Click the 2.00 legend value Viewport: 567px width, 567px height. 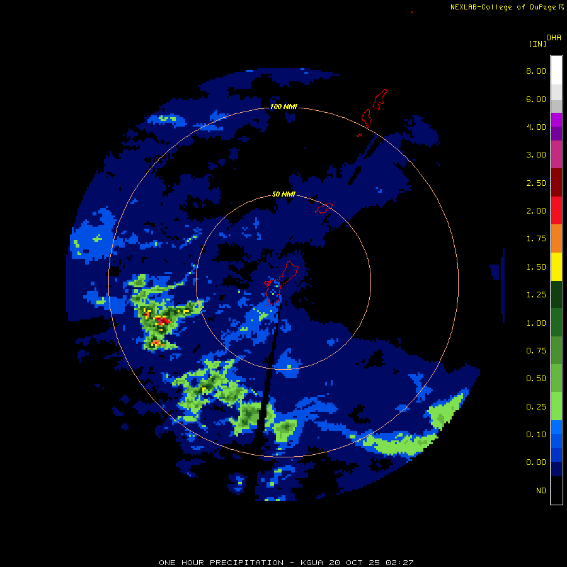pos(536,211)
